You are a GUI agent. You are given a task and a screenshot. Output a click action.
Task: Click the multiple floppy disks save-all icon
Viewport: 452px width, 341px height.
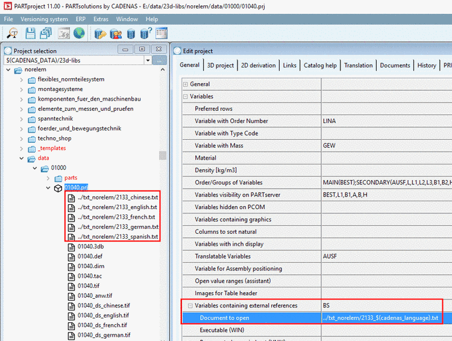click(x=46, y=33)
